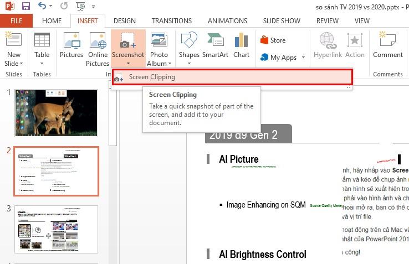Click the My Apps button

coord(279,58)
